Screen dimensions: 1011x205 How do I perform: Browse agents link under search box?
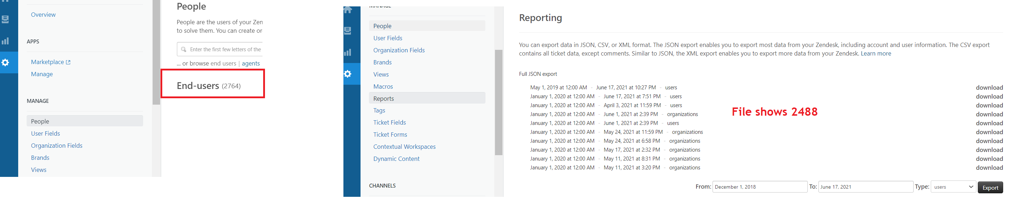[x=250, y=63]
